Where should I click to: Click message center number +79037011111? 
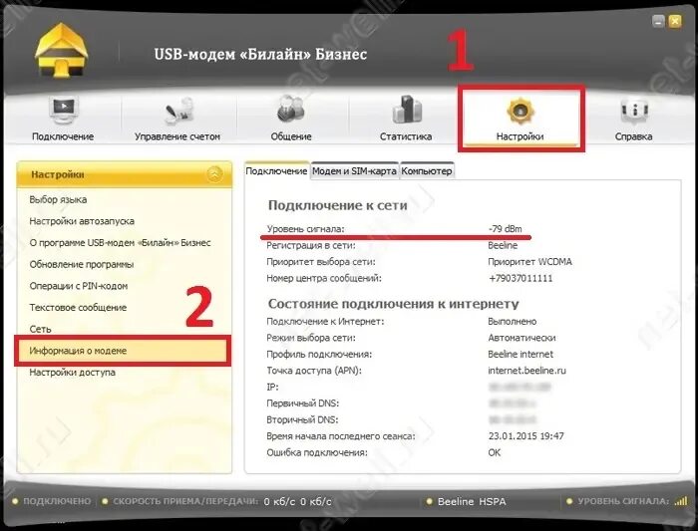click(x=521, y=278)
